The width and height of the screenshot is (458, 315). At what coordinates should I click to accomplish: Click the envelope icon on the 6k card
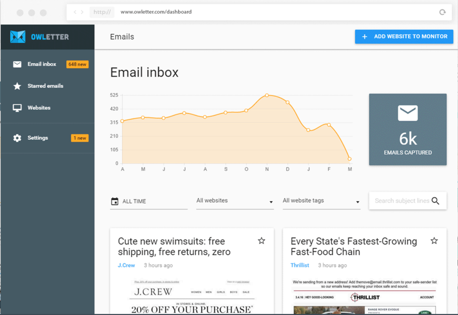(x=407, y=113)
